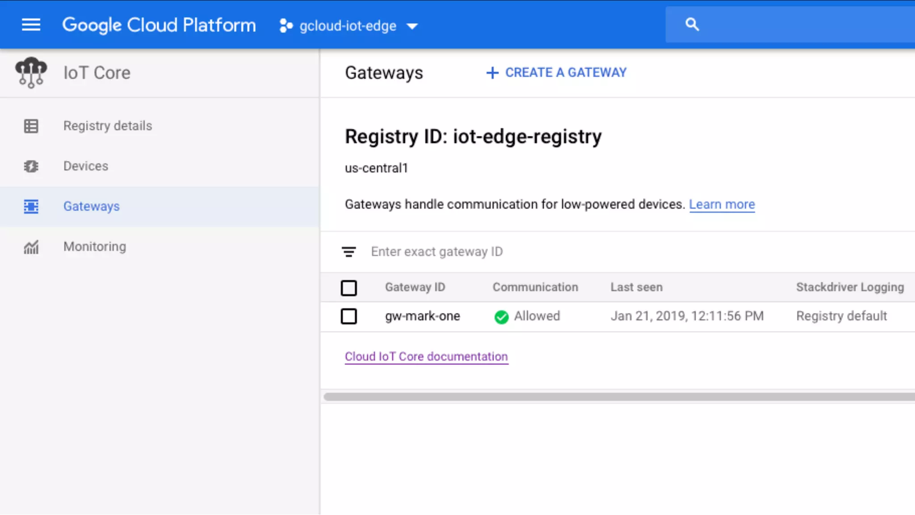Click the Registry details list icon
This screenshot has height=515, width=915.
[x=31, y=126]
